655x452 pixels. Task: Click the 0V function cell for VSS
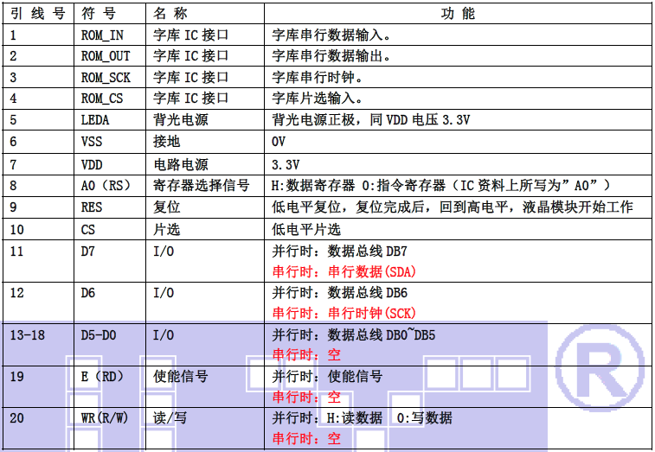[x=279, y=142]
